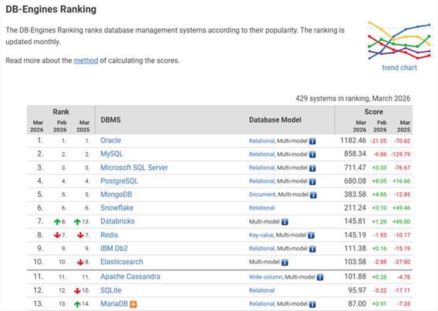
Task: Click the info icon in Oracle row
Action: pos(312,141)
